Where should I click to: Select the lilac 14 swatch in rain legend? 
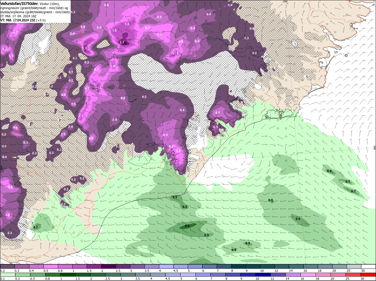[293, 275]
